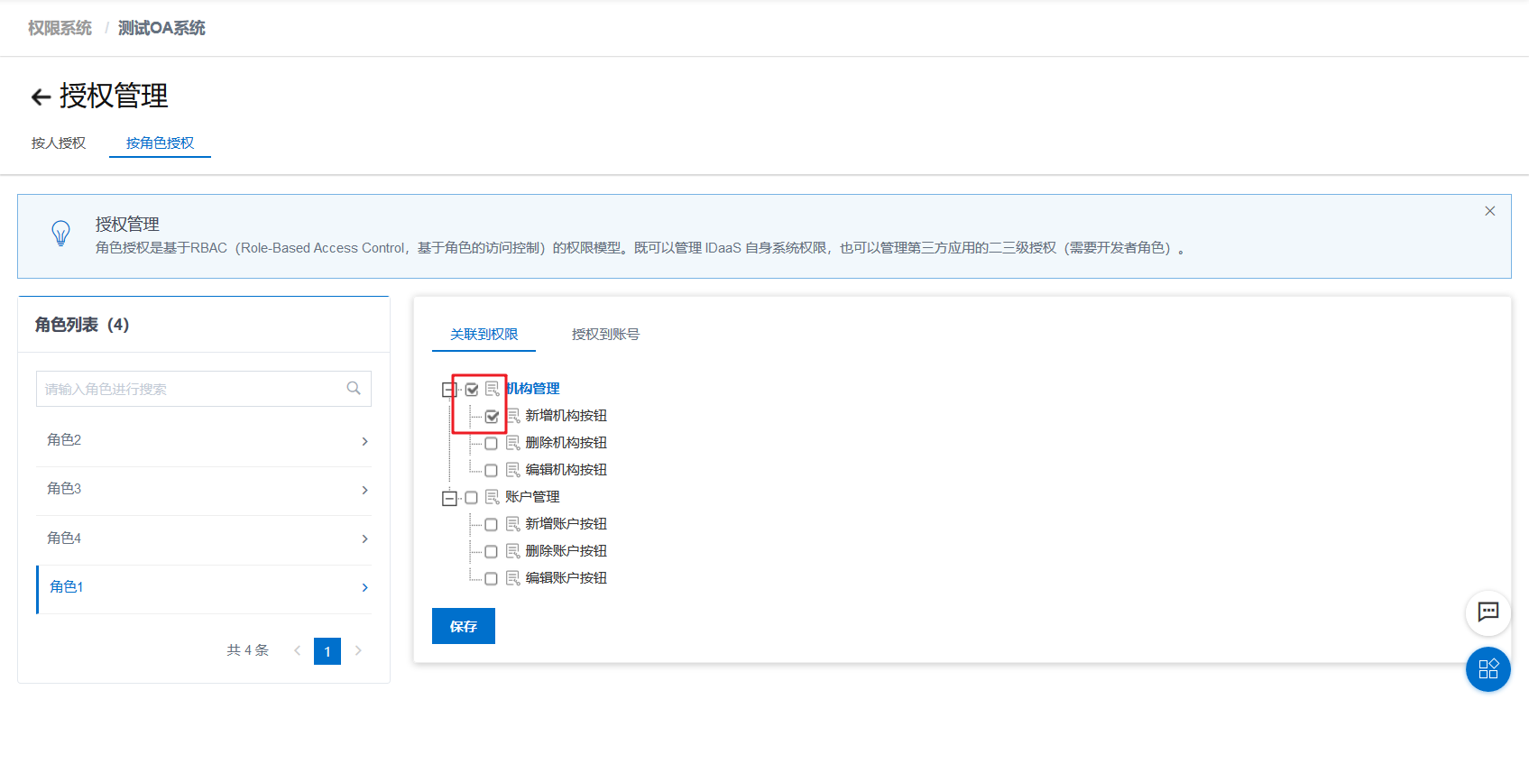The height and width of the screenshot is (764, 1529).
Task: Click the document icon next to 删除账户按钮
Action: [x=513, y=551]
